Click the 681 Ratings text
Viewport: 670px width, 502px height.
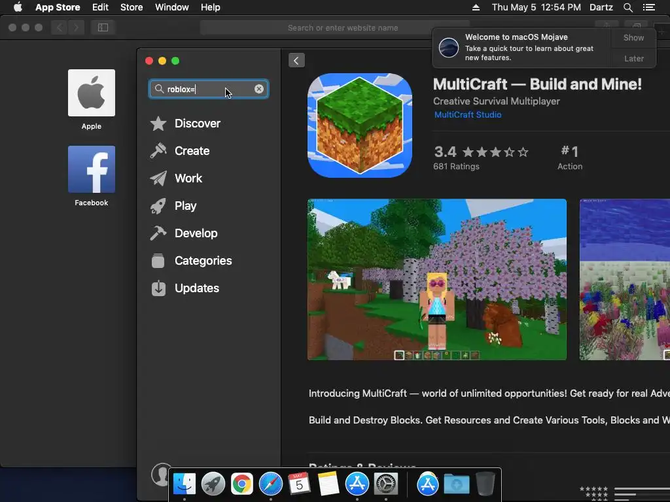(x=456, y=167)
